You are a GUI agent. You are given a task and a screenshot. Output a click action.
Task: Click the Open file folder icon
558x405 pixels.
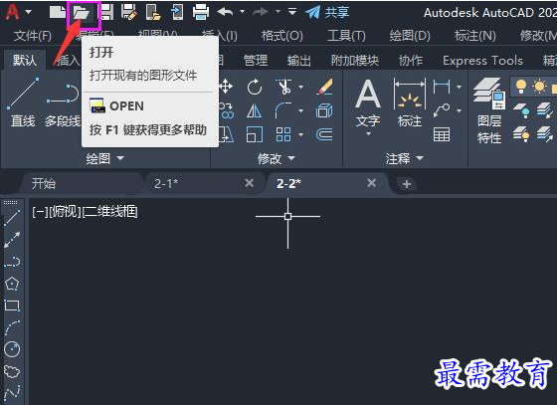82,14
